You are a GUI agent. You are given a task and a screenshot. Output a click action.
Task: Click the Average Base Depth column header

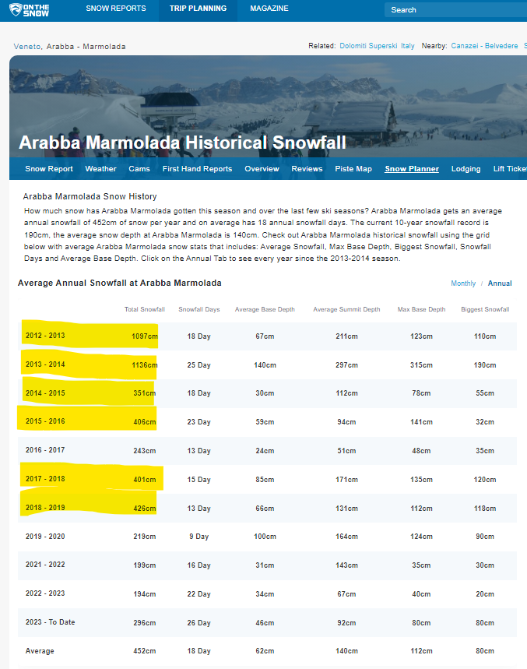[265, 309]
